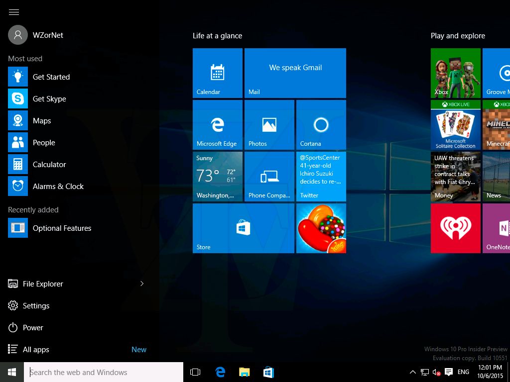Open the Photos tile
Image resolution: width=510 pixels, height=382 pixels.
tap(269, 125)
